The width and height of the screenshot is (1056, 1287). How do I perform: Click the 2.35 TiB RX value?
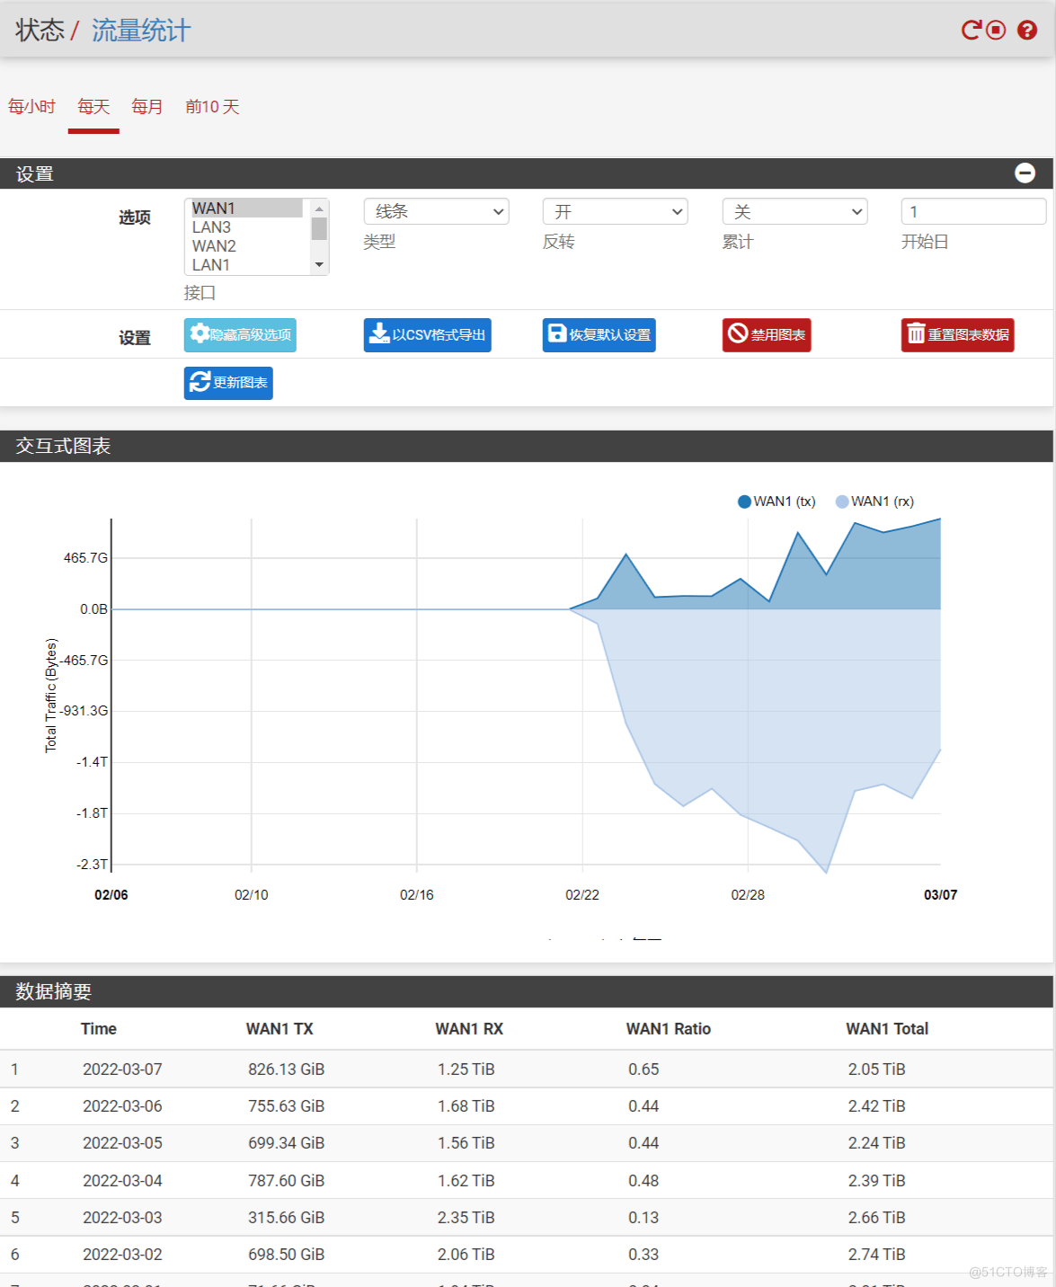466,1218
